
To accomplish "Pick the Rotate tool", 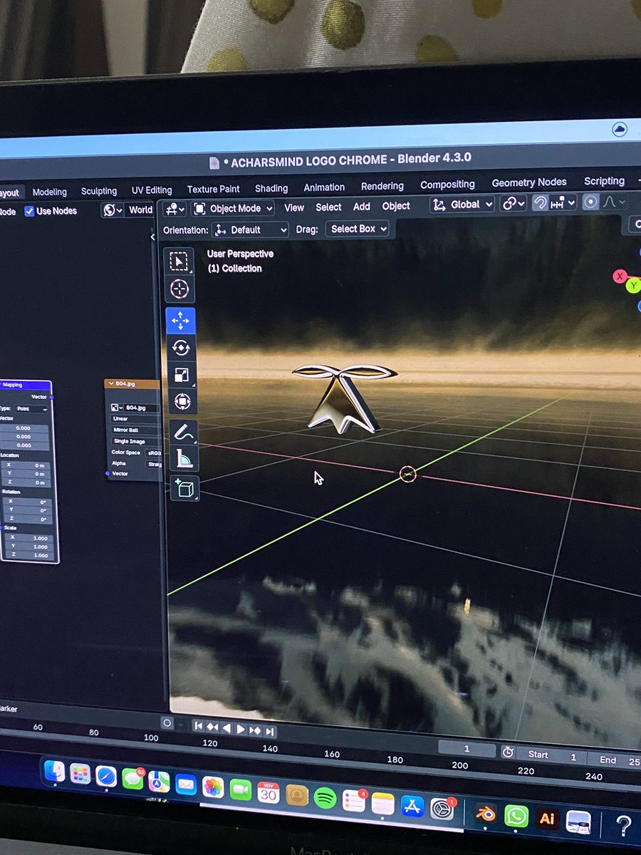I will click(181, 348).
